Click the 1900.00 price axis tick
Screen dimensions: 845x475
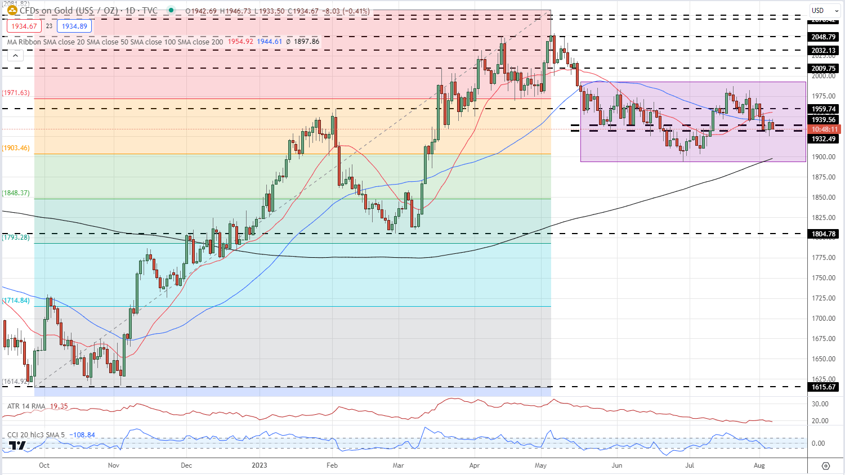(x=823, y=157)
